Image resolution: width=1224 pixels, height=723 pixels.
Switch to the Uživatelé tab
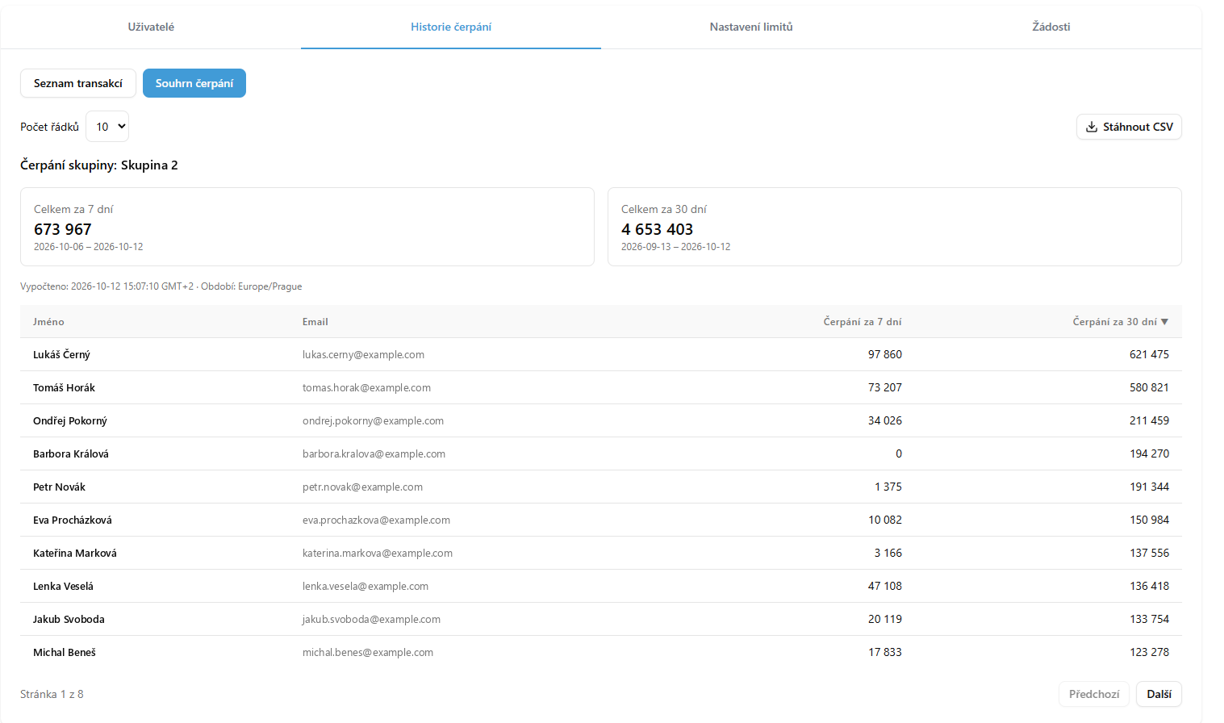[x=151, y=27]
